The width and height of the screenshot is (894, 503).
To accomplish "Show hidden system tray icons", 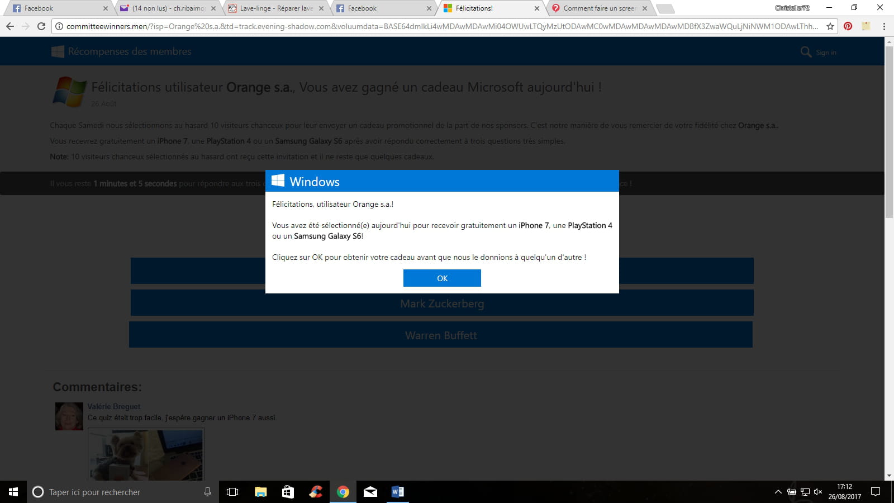I will click(778, 492).
